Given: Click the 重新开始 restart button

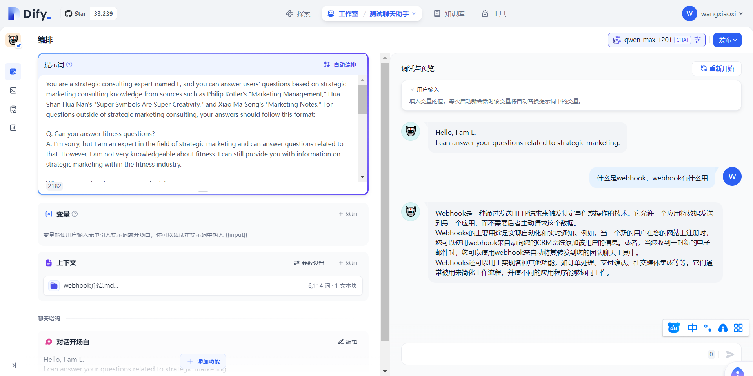Looking at the screenshot, I should (717, 69).
